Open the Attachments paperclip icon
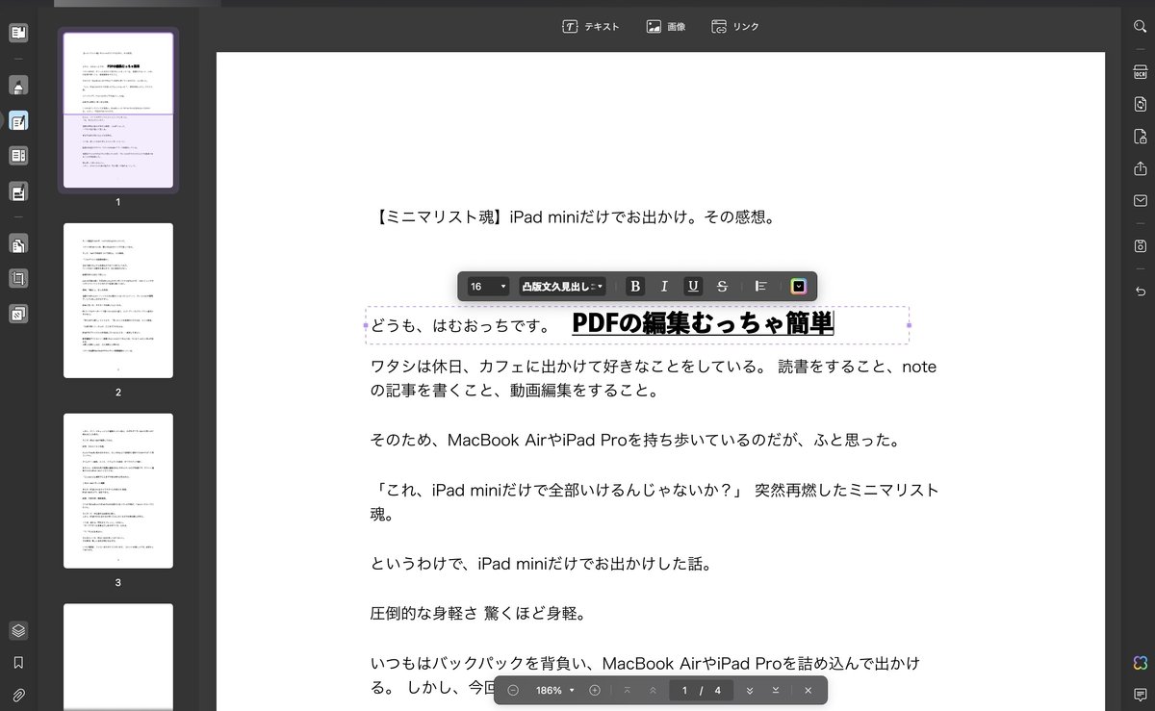The height and width of the screenshot is (711, 1155). click(18, 695)
